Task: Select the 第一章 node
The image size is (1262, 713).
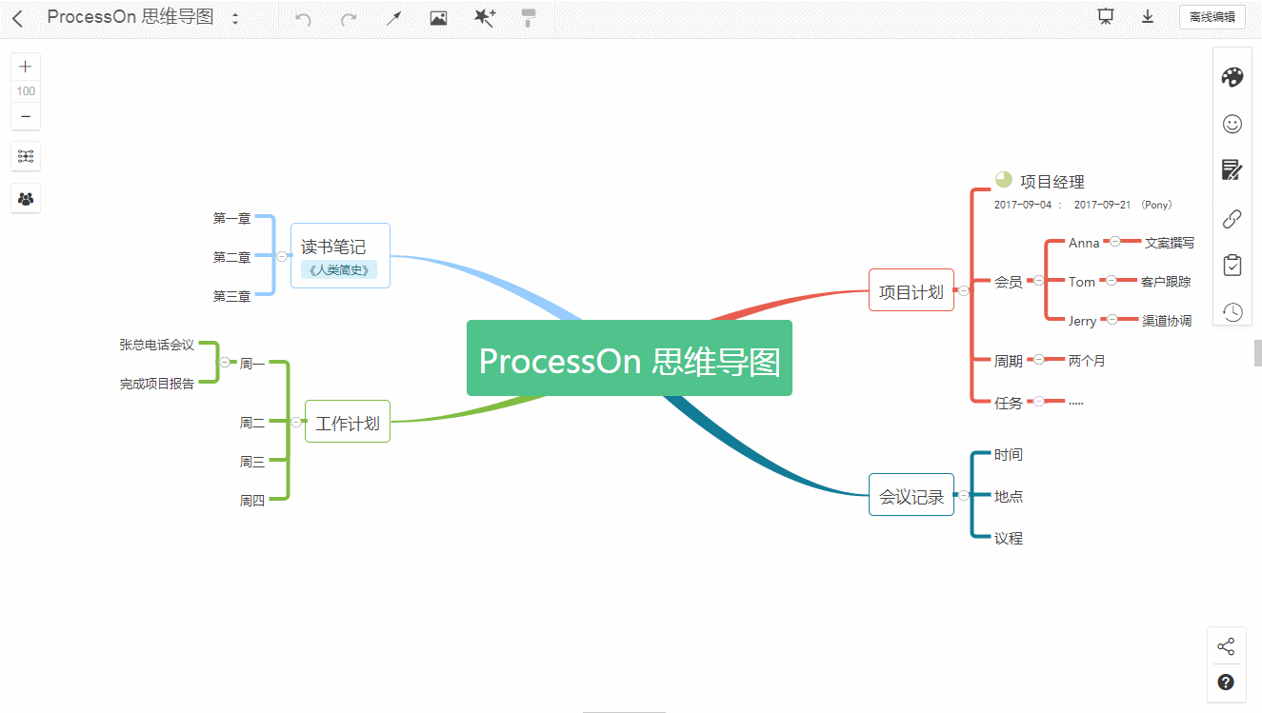Action: pyautogui.click(x=232, y=218)
